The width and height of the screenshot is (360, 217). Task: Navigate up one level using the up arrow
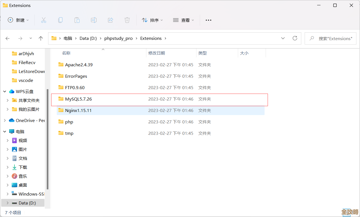pos(41,38)
